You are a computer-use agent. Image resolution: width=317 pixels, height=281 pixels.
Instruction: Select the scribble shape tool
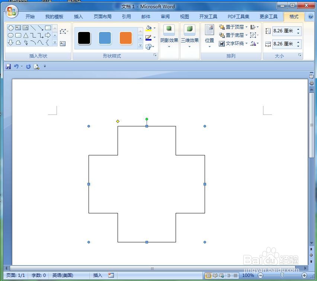26,43
